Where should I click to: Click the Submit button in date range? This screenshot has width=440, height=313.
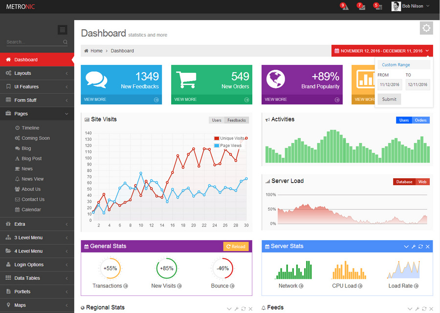pyautogui.click(x=389, y=99)
